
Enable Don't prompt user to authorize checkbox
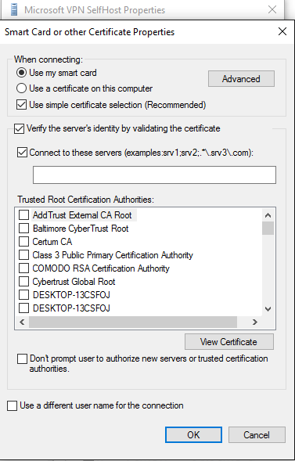pos(23,359)
